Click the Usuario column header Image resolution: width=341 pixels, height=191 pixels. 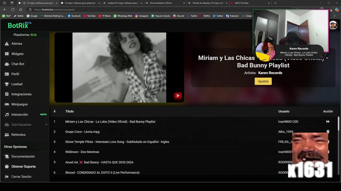tap(284, 111)
